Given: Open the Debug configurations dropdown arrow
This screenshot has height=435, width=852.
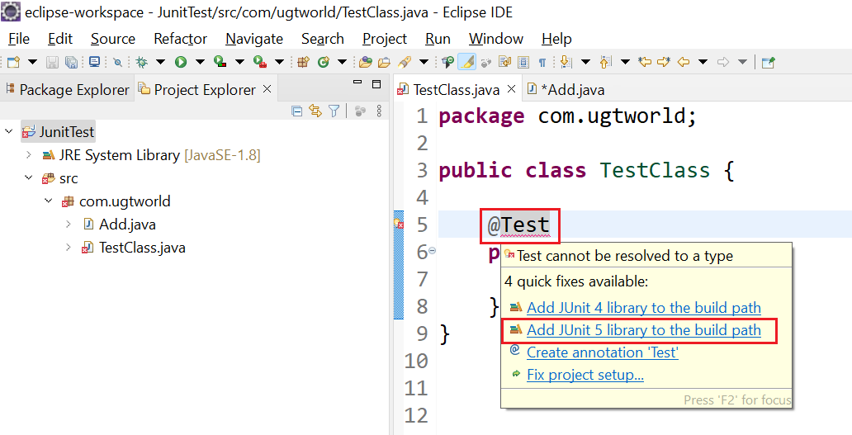Looking at the screenshot, I should [161, 63].
